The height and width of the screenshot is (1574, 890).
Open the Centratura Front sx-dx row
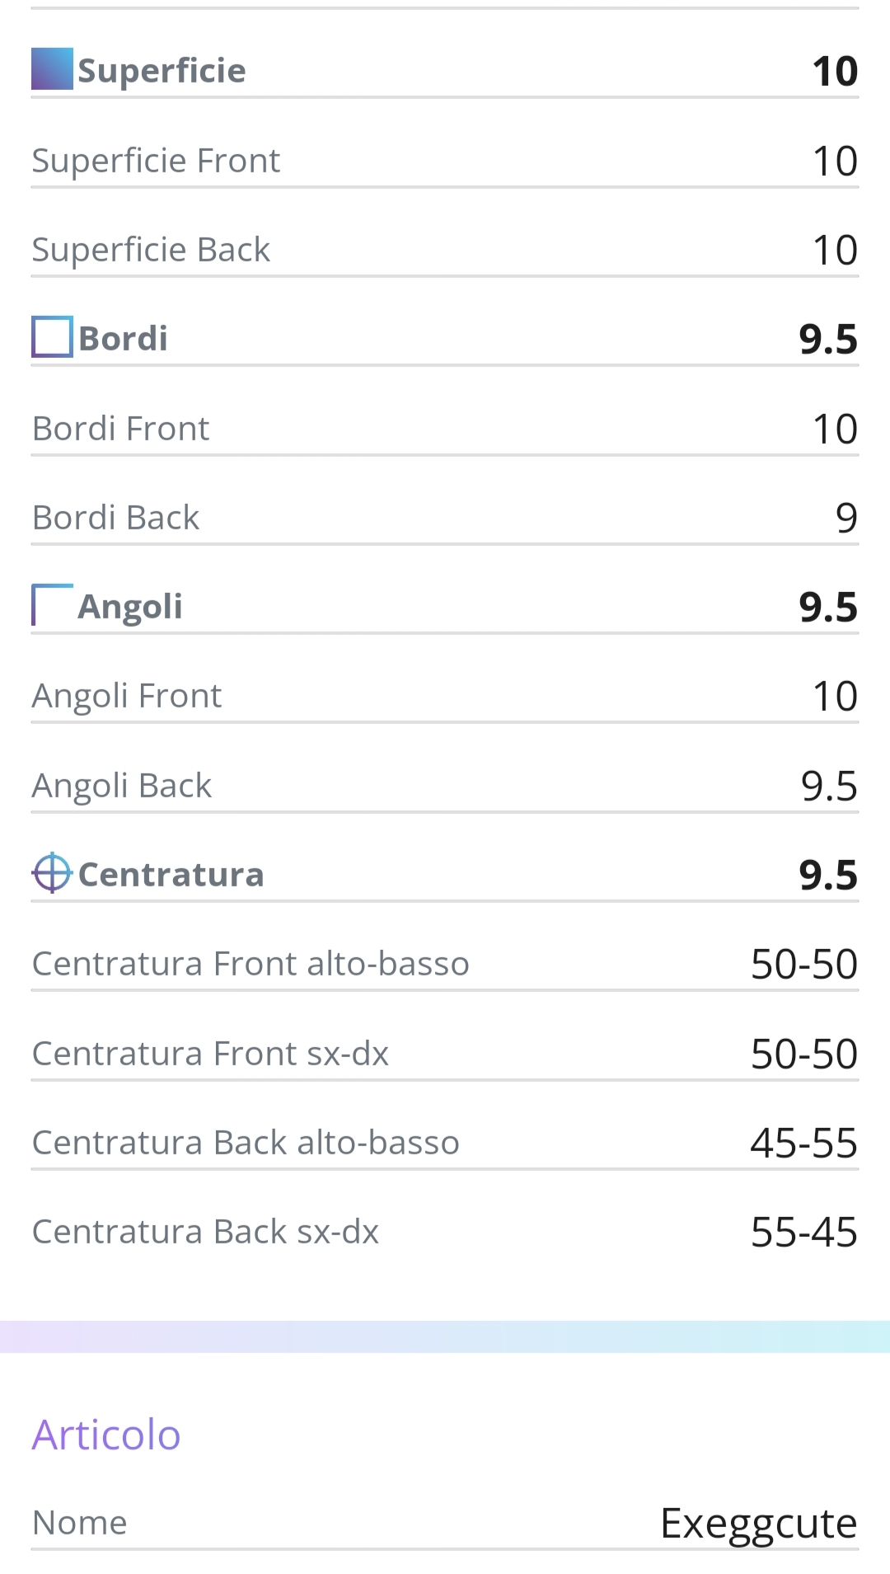click(445, 1053)
